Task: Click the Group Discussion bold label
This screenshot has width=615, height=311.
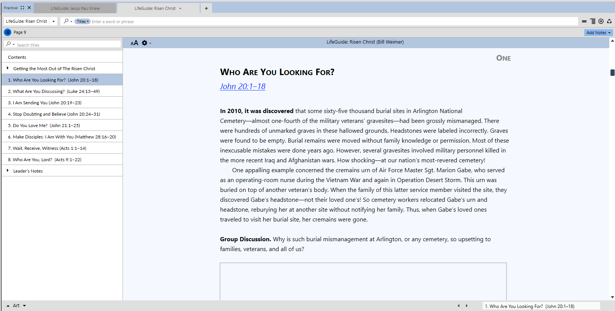Action: click(245, 239)
